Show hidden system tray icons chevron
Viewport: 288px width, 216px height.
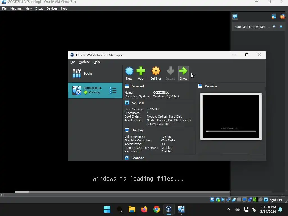point(229,209)
